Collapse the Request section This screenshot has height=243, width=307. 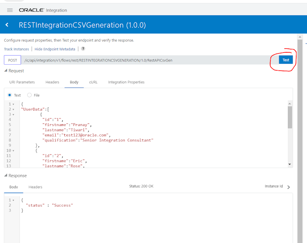click(x=6, y=70)
